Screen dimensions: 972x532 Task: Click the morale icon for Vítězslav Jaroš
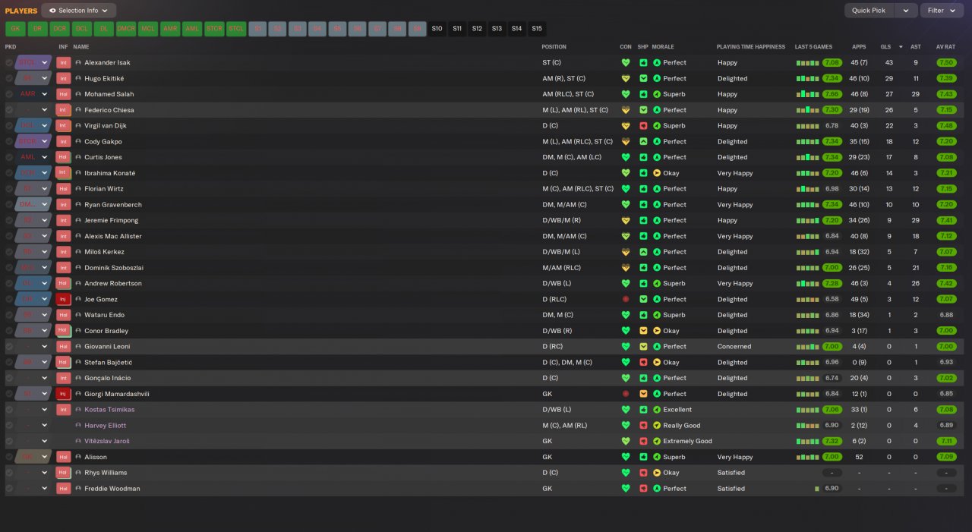657,441
